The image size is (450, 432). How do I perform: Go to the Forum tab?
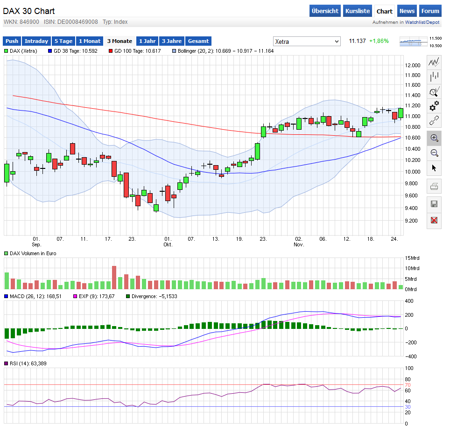pyautogui.click(x=430, y=11)
